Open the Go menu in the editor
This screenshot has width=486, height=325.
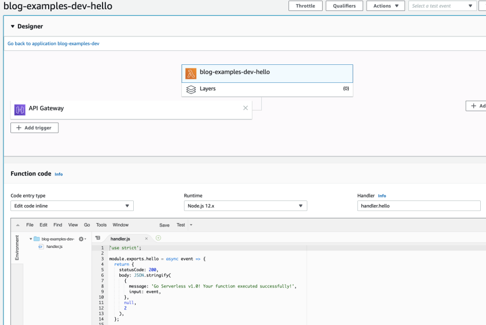[x=87, y=225]
